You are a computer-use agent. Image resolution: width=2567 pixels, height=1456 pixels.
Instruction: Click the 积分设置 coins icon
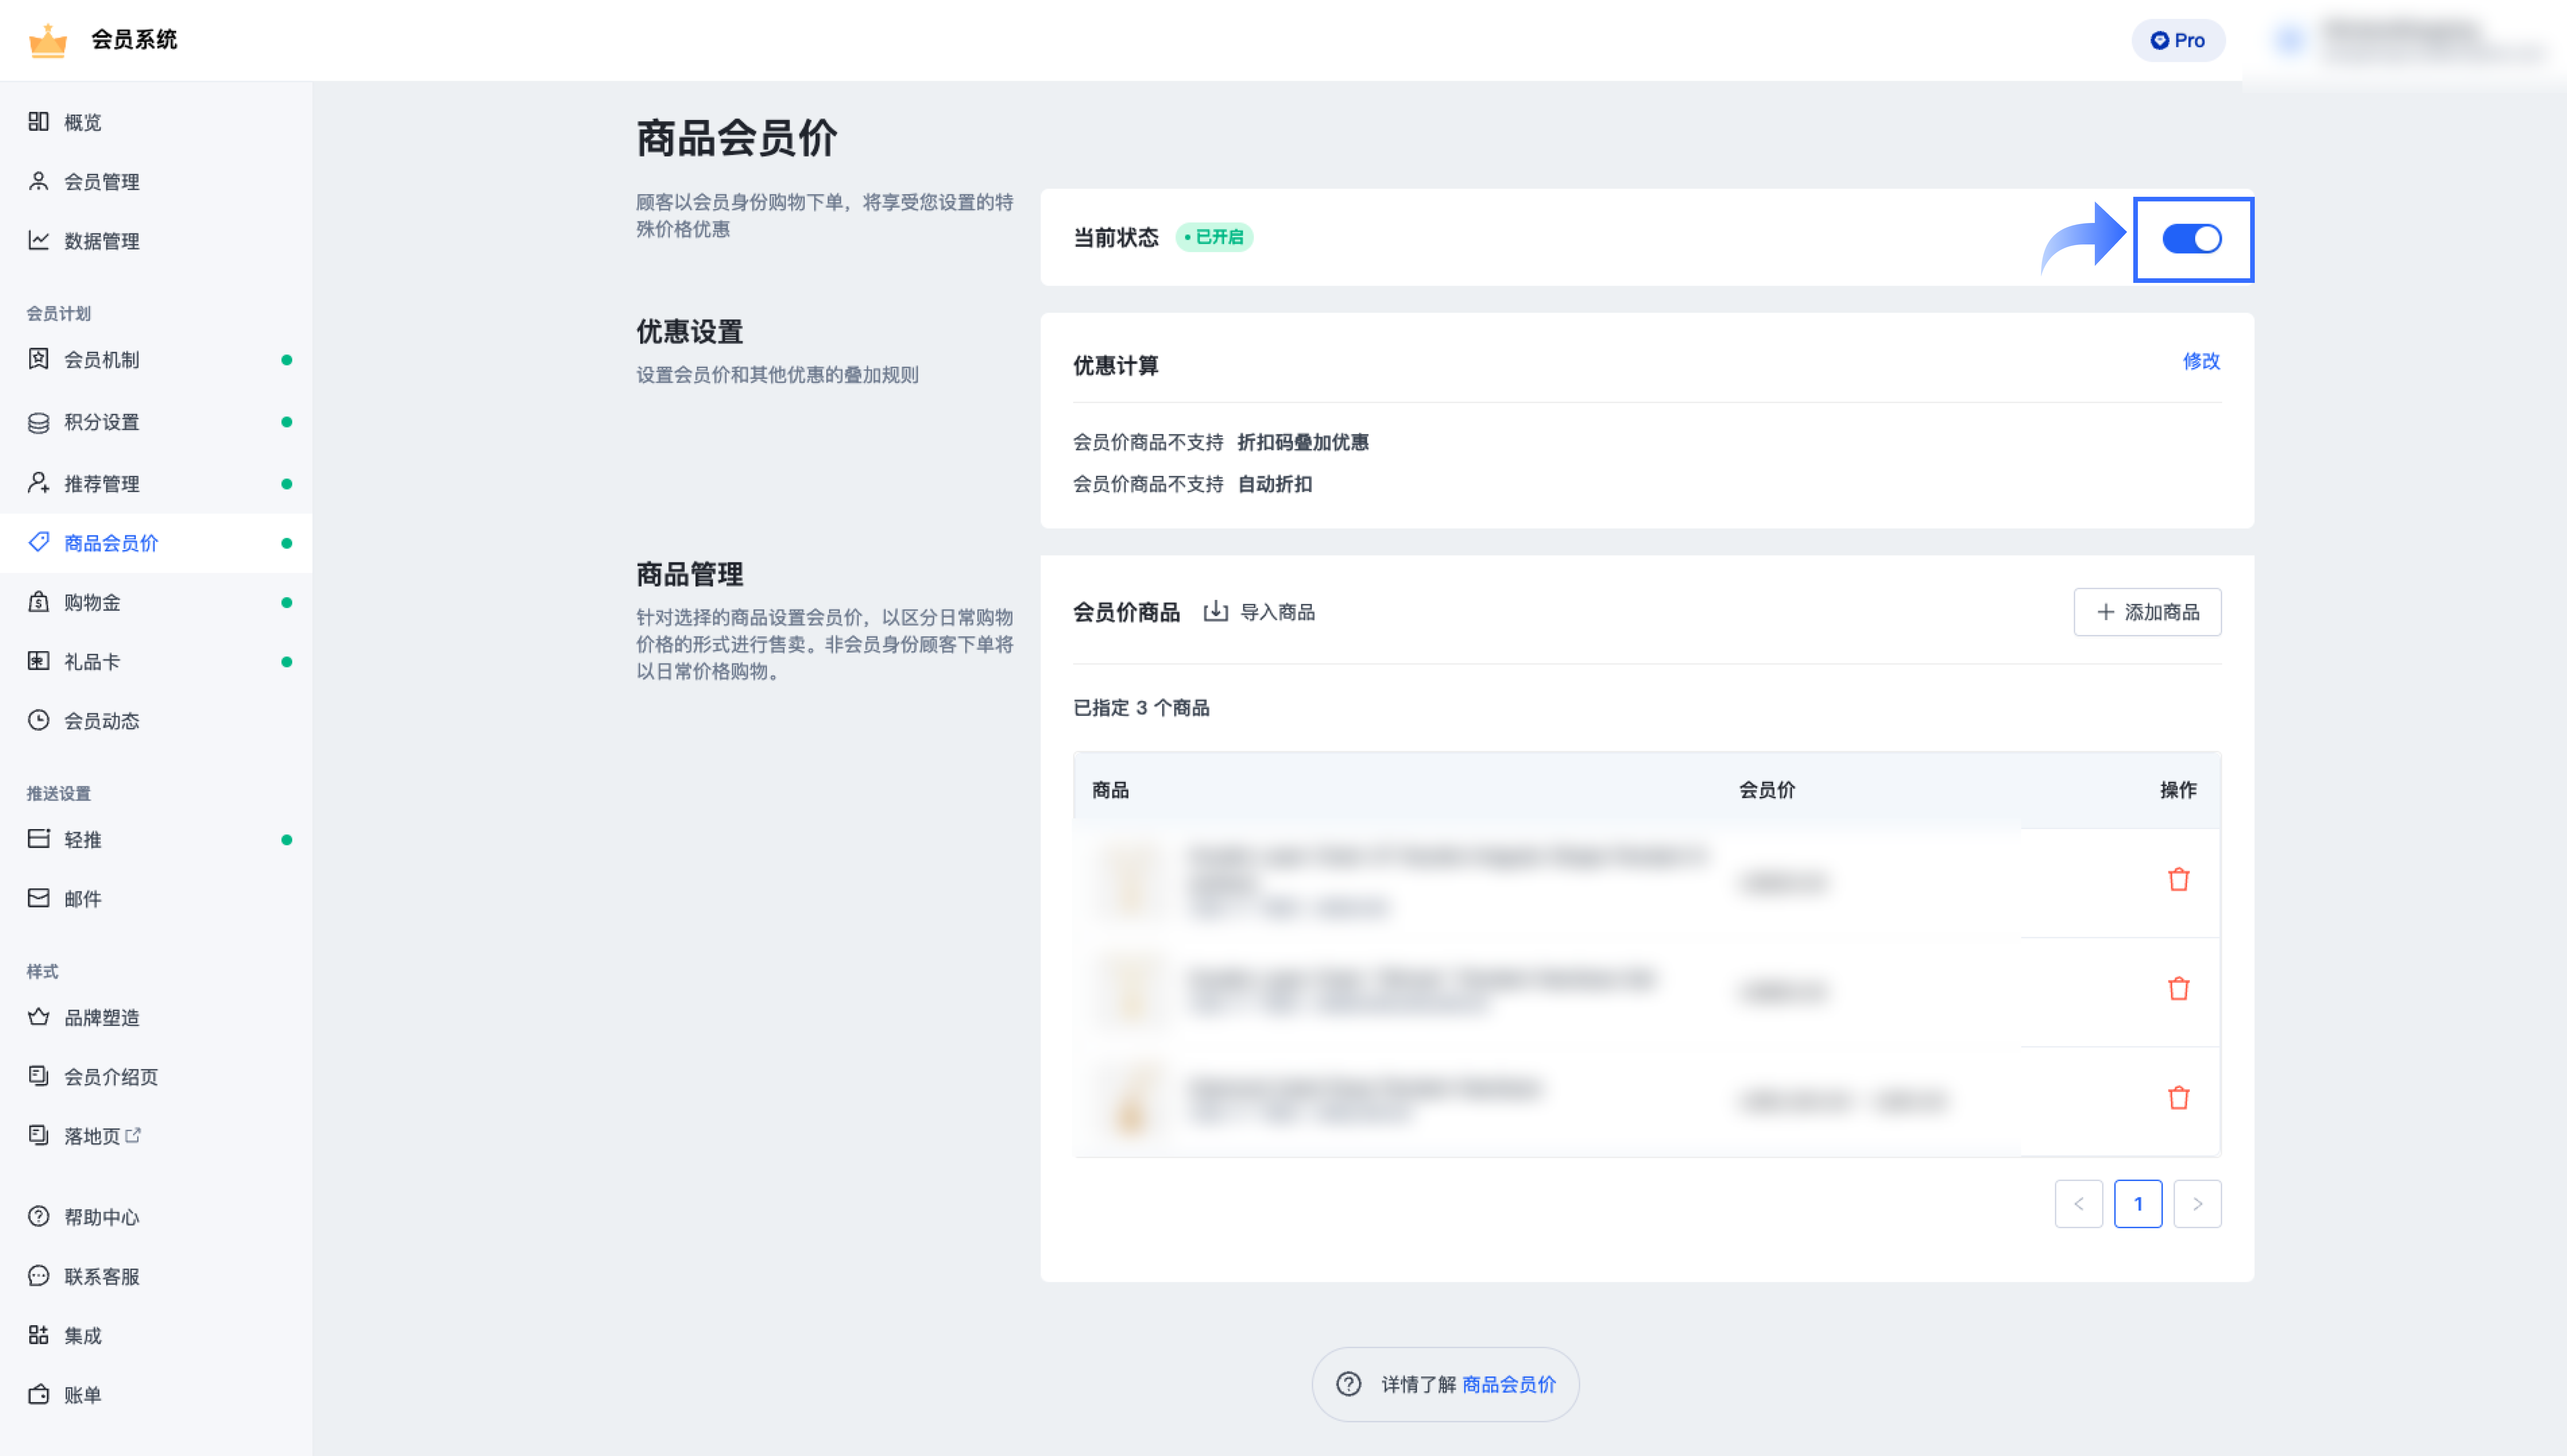pyautogui.click(x=38, y=422)
